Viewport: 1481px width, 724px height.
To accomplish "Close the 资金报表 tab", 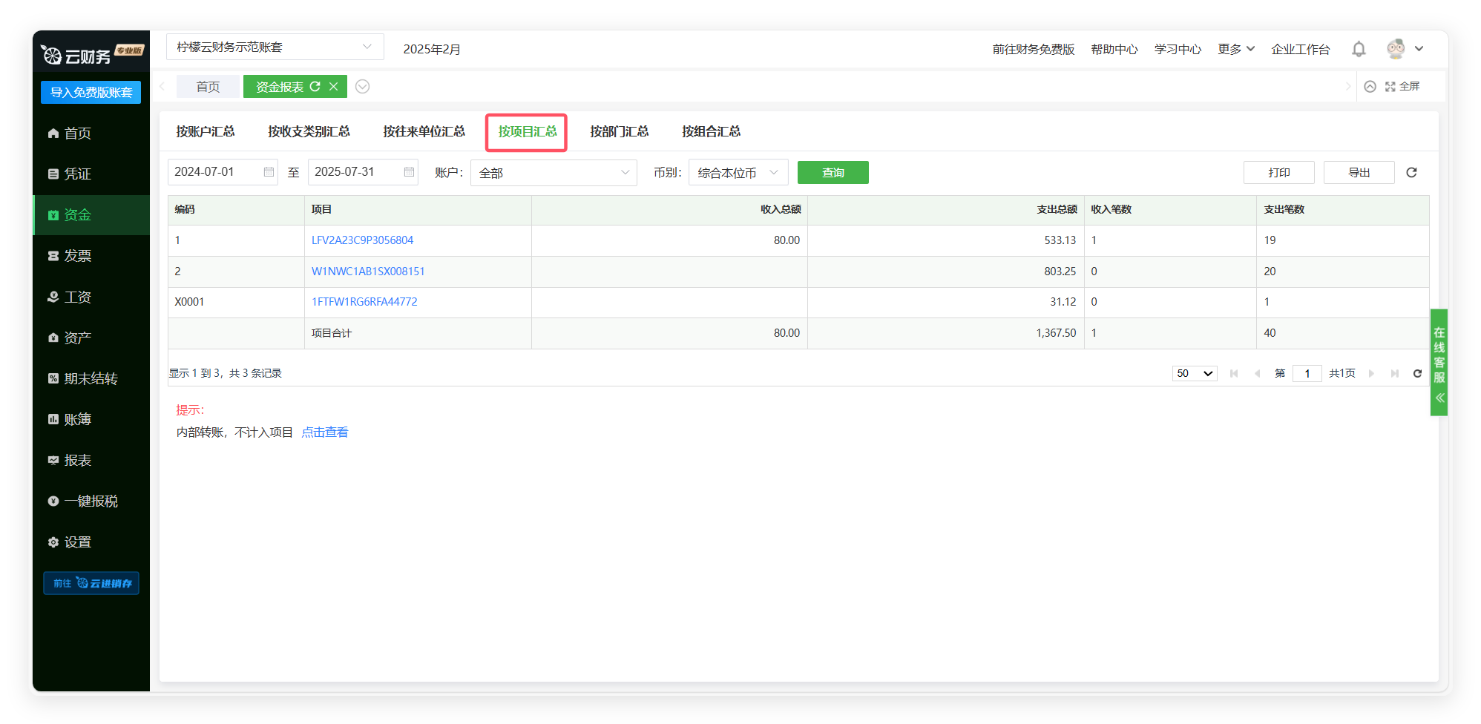I will (x=334, y=87).
